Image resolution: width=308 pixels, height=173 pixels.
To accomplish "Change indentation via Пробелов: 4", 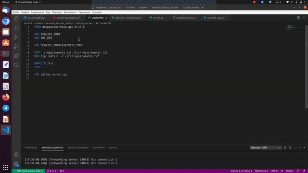I will [x=262, y=171].
